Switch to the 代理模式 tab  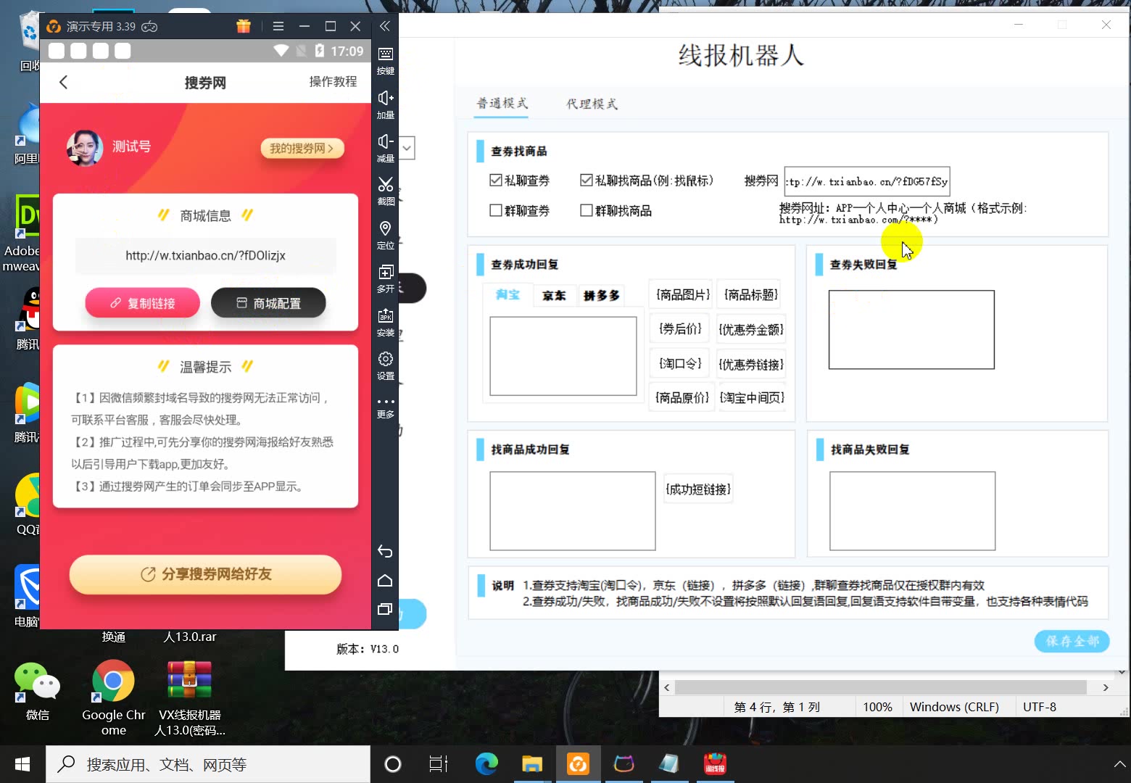pos(592,104)
